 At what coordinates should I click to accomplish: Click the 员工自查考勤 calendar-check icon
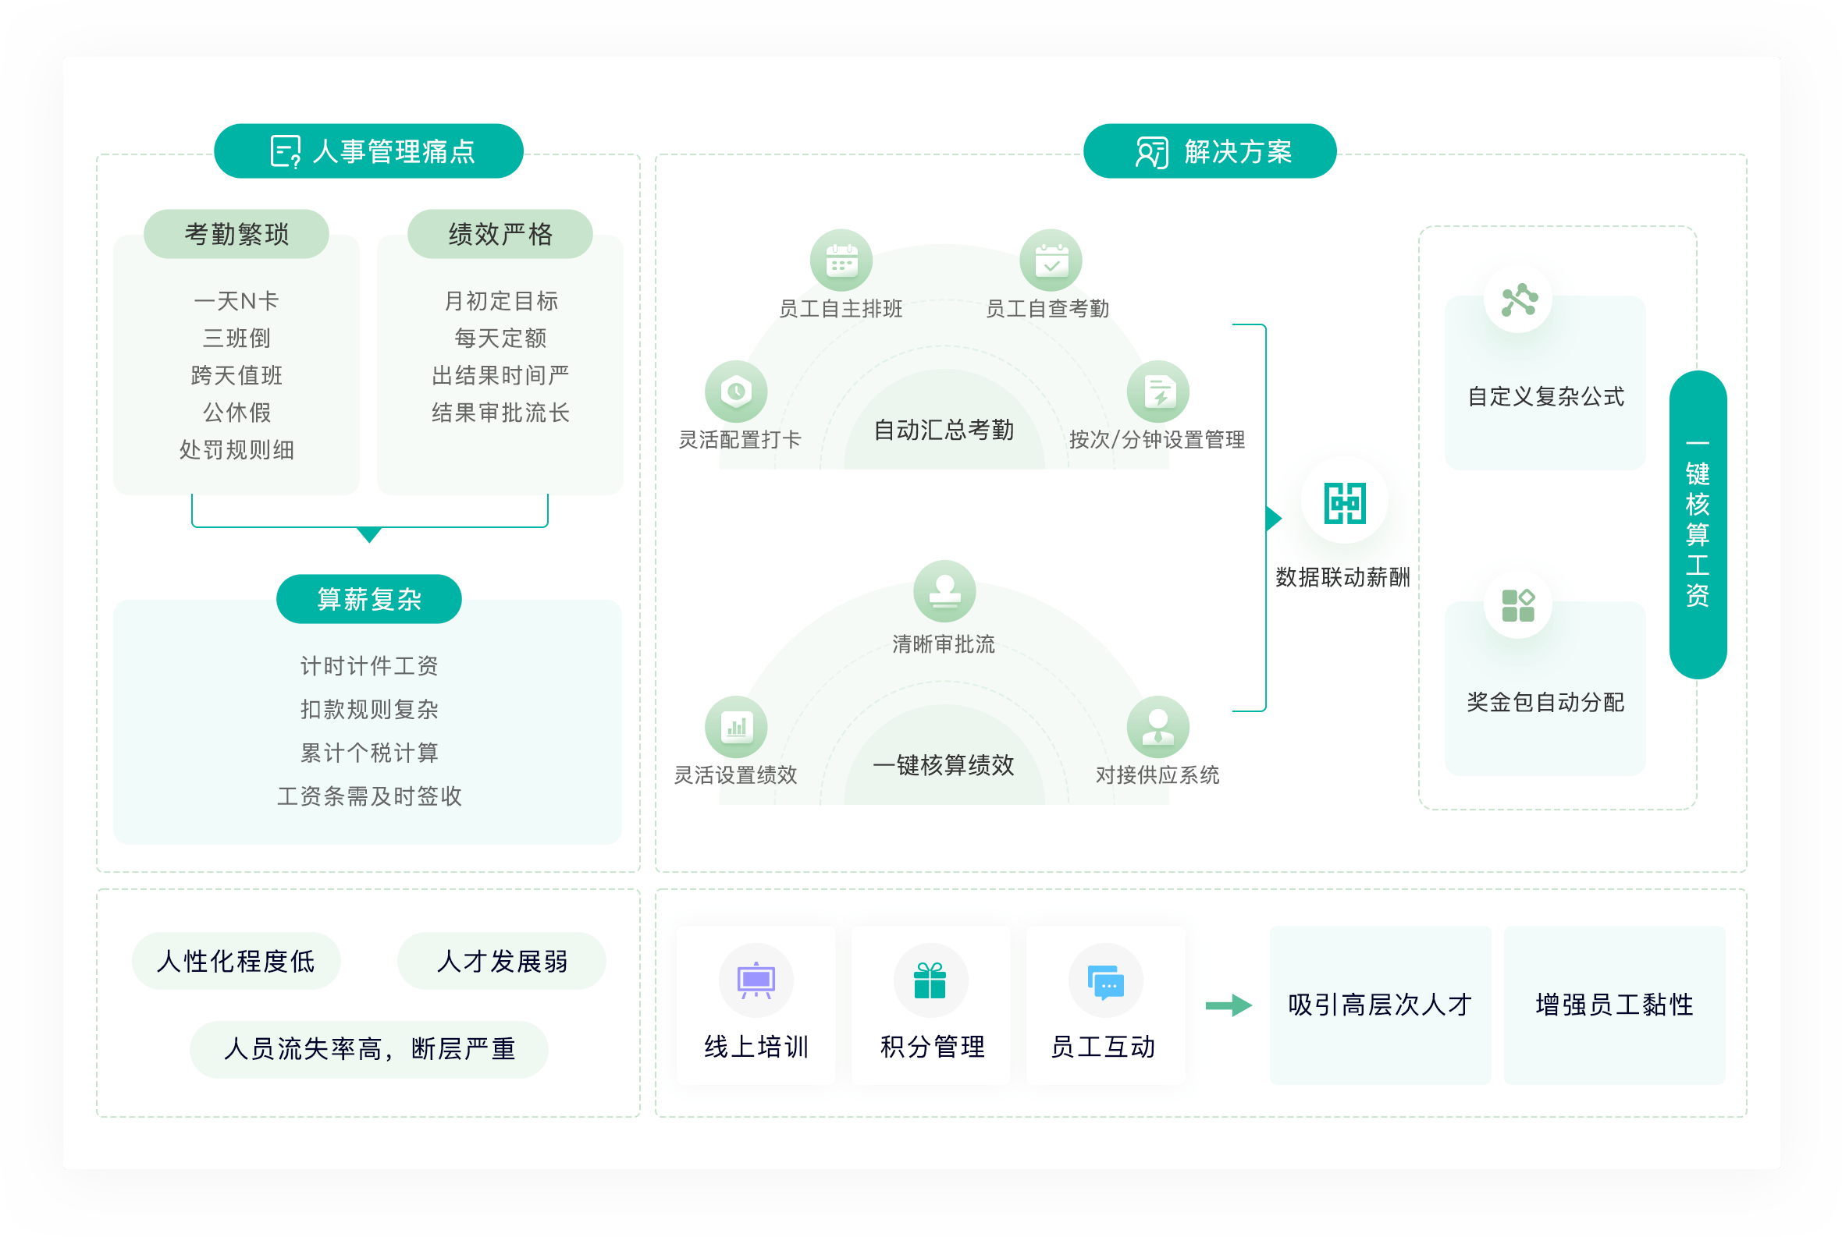[1051, 261]
